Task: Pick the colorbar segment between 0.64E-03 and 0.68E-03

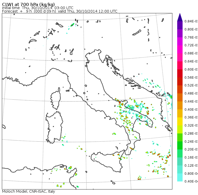Action: [180, 57]
